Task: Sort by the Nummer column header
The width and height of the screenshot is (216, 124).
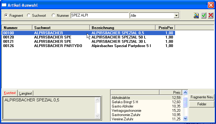Action: point(17,28)
